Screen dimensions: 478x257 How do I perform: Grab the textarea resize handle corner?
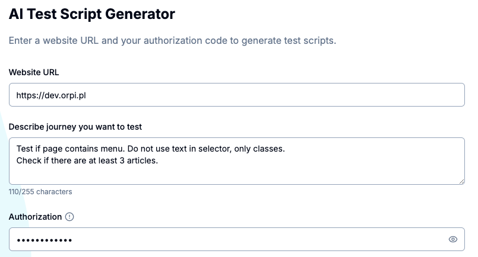point(461,181)
